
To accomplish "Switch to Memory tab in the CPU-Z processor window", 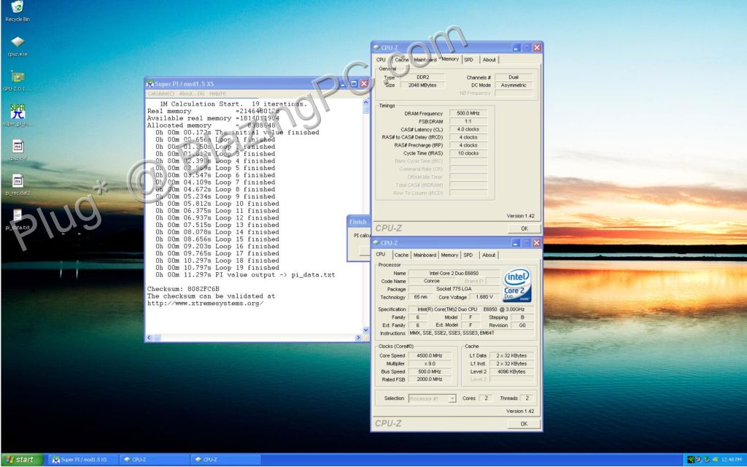I will [449, 255].
